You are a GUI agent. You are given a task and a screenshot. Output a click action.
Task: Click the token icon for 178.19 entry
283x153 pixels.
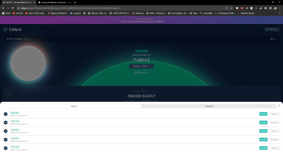point(6,123)
